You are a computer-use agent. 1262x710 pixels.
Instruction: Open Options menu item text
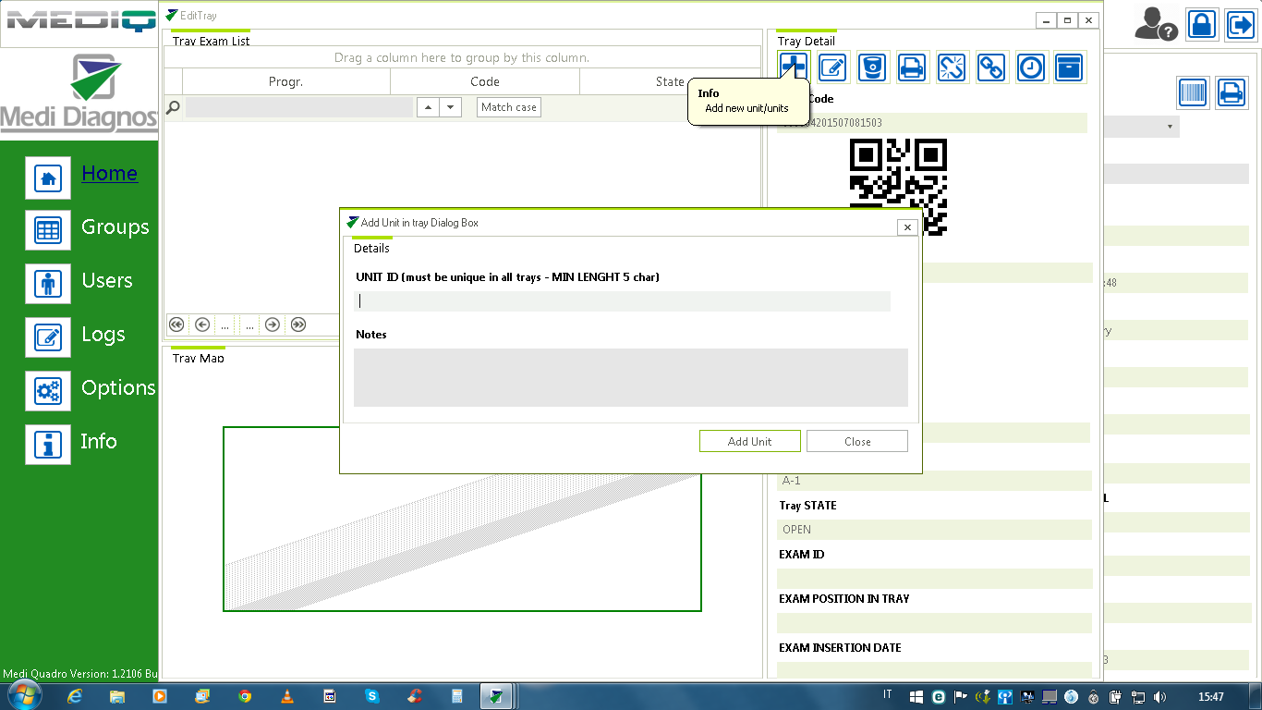(118, 388)
